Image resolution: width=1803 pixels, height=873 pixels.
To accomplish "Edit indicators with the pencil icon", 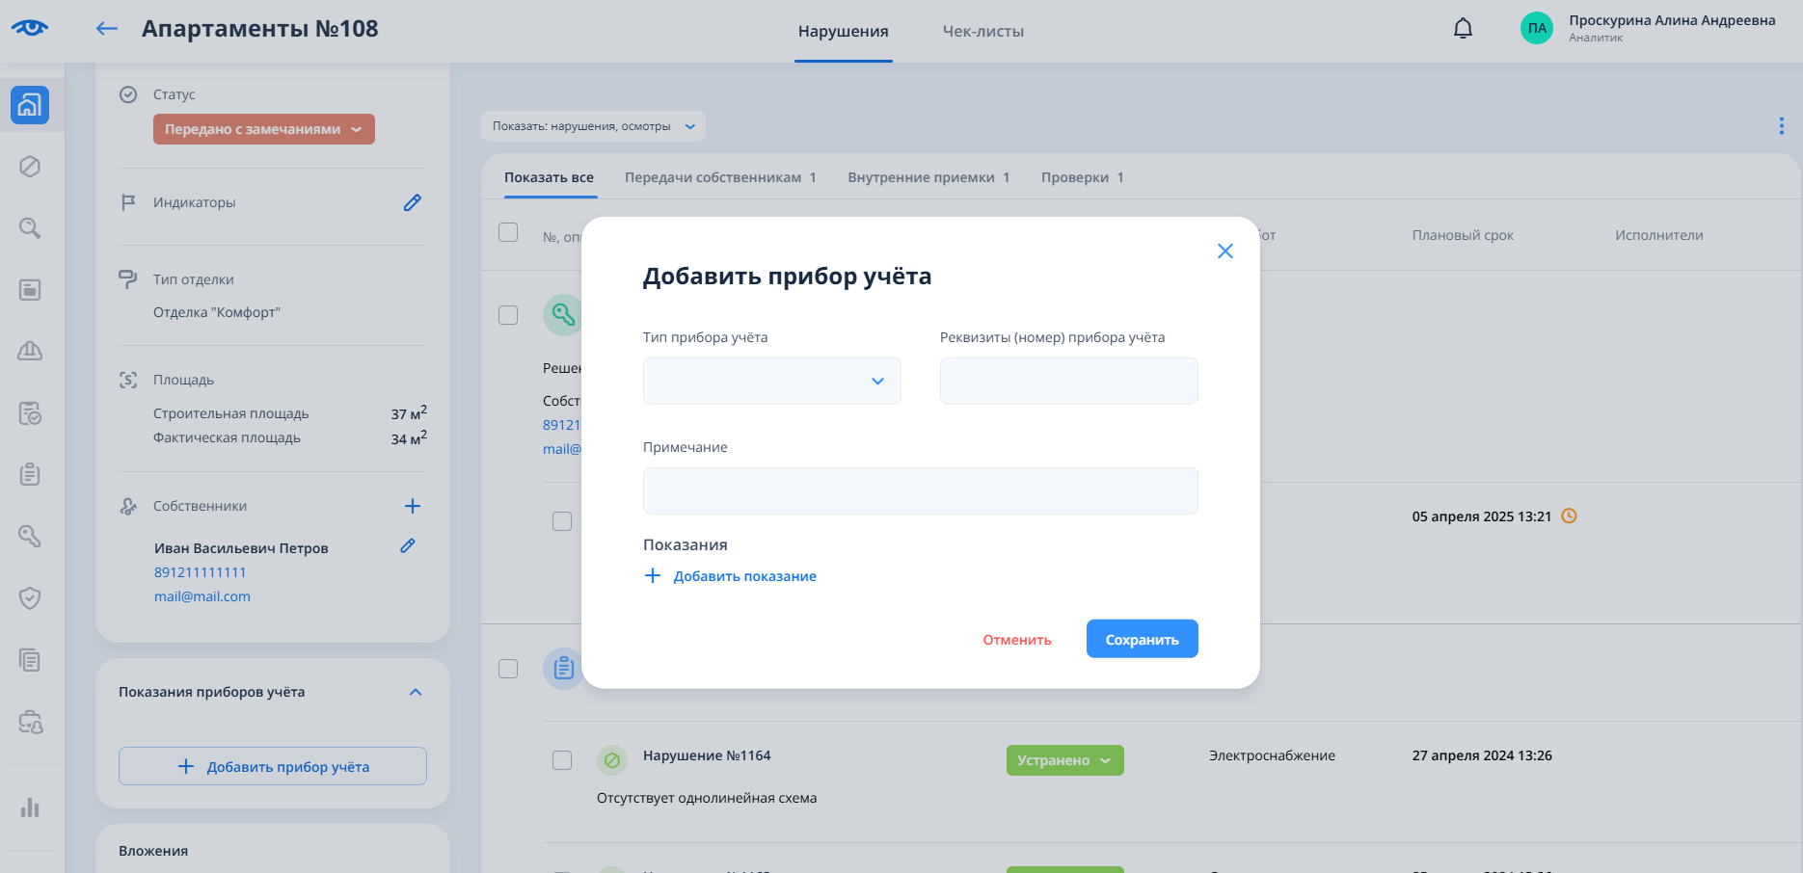I will tap(412, 202).
